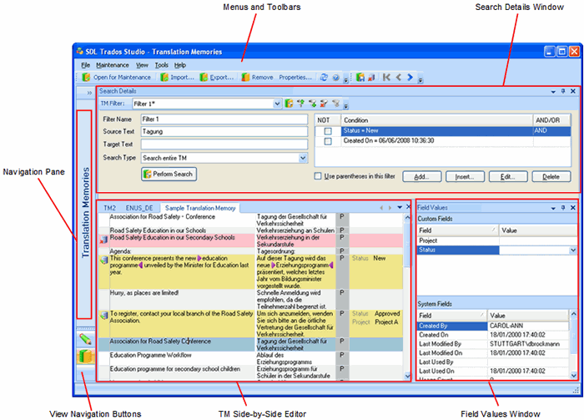Image resolution: width=584 pixels, height=420 pixels.
Task: Click into the Filter Name field
Action: tap(224, 119)
